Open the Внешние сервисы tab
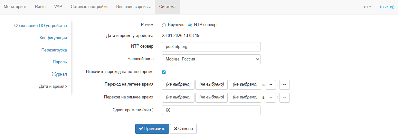This screenshot has height=138, width=398. point(133,7)
